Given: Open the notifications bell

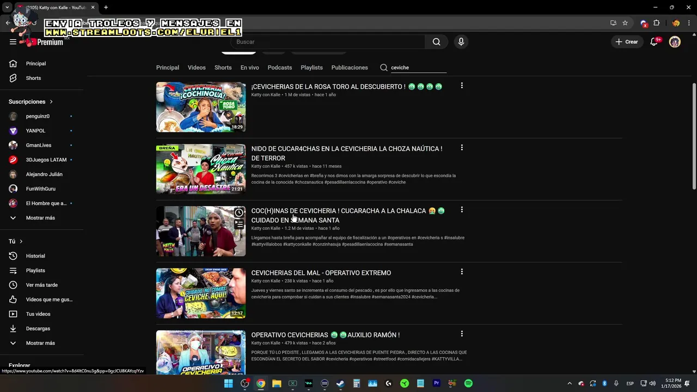Looking at the screenshot, I should pyautogui.click(x=654, y=42).
